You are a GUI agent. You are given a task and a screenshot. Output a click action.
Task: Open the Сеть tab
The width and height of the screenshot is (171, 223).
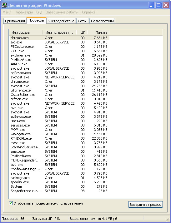[x=82, y=21]
